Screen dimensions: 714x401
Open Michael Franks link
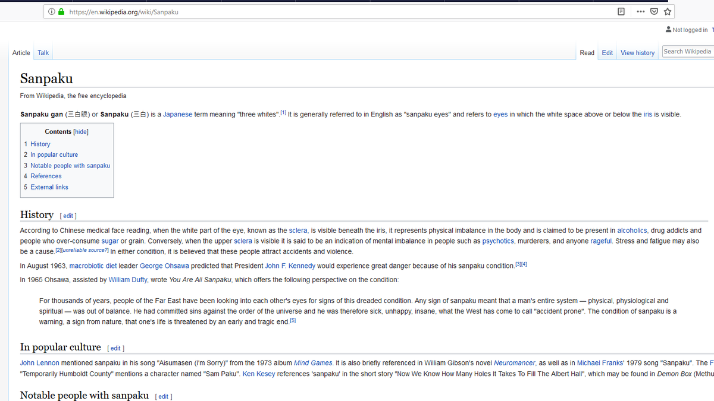(x=599, y=363)
